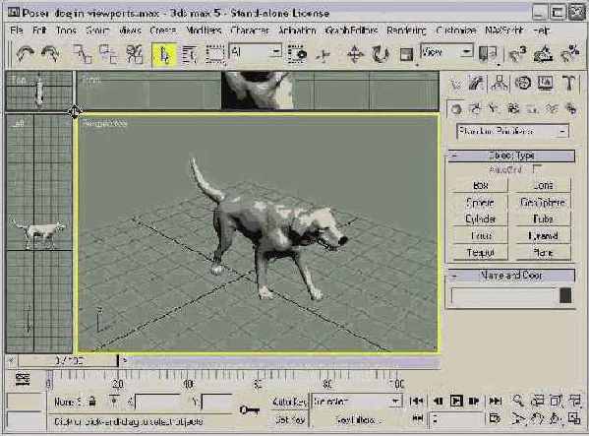Open the Selected key target dropdown
The width and height of the screenshot is (589, 436).
(x=356, y=402)
